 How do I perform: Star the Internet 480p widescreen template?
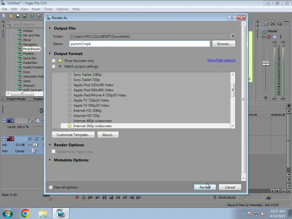tap(70, 121)
